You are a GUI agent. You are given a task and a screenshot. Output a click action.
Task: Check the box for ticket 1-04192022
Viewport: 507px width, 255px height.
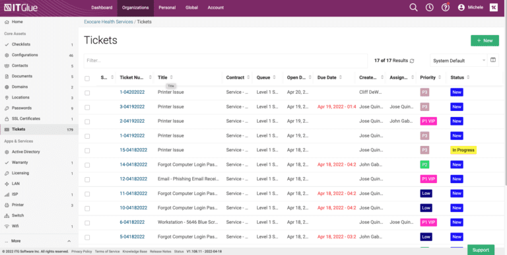point(87,136)
